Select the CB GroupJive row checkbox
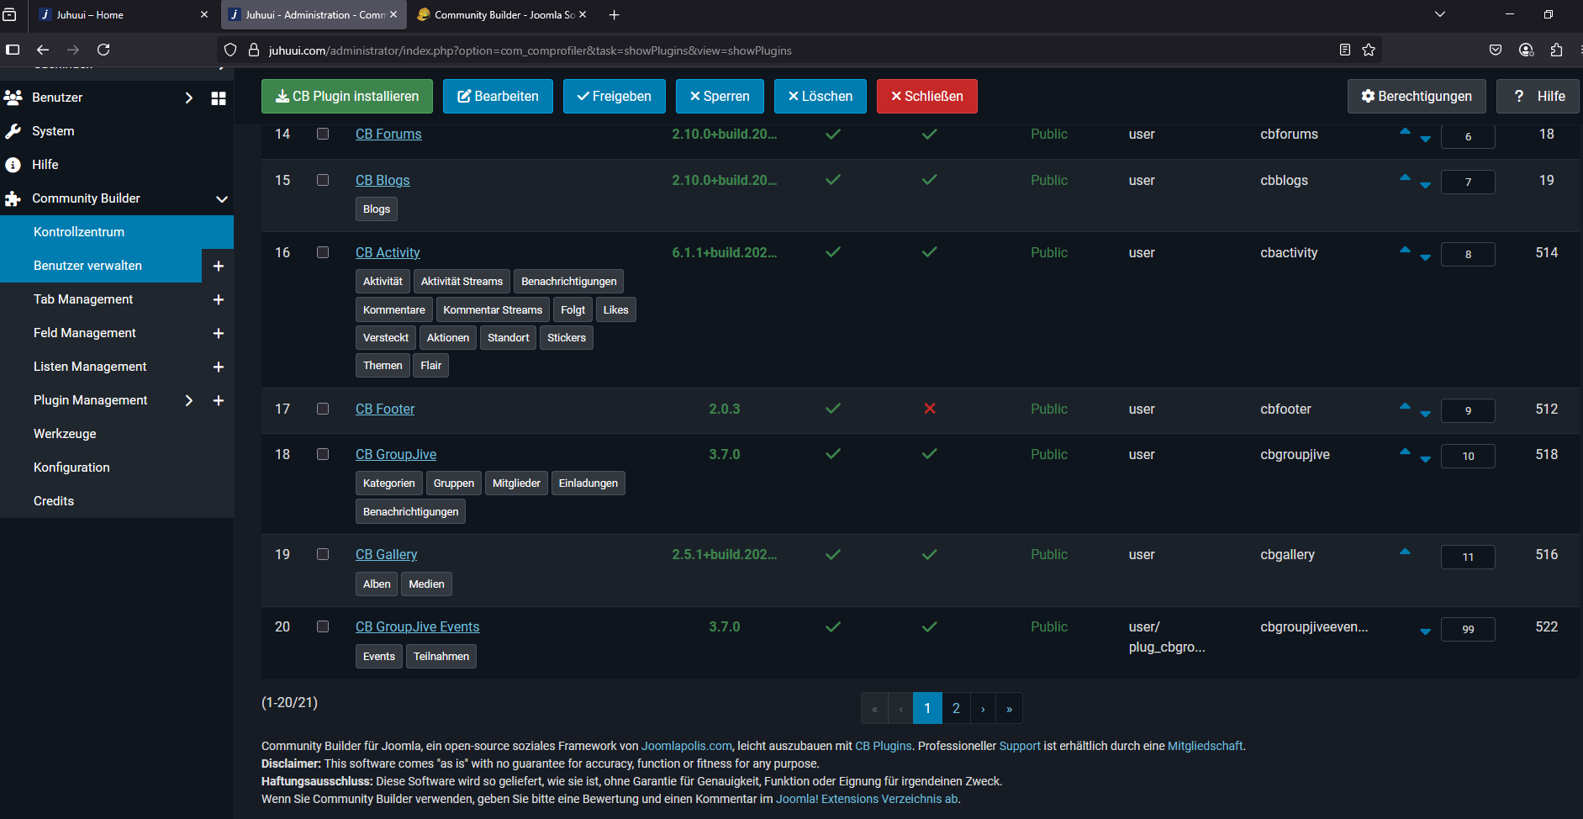The width and height of the screenshot is (1583, 819). click(323, 454)
